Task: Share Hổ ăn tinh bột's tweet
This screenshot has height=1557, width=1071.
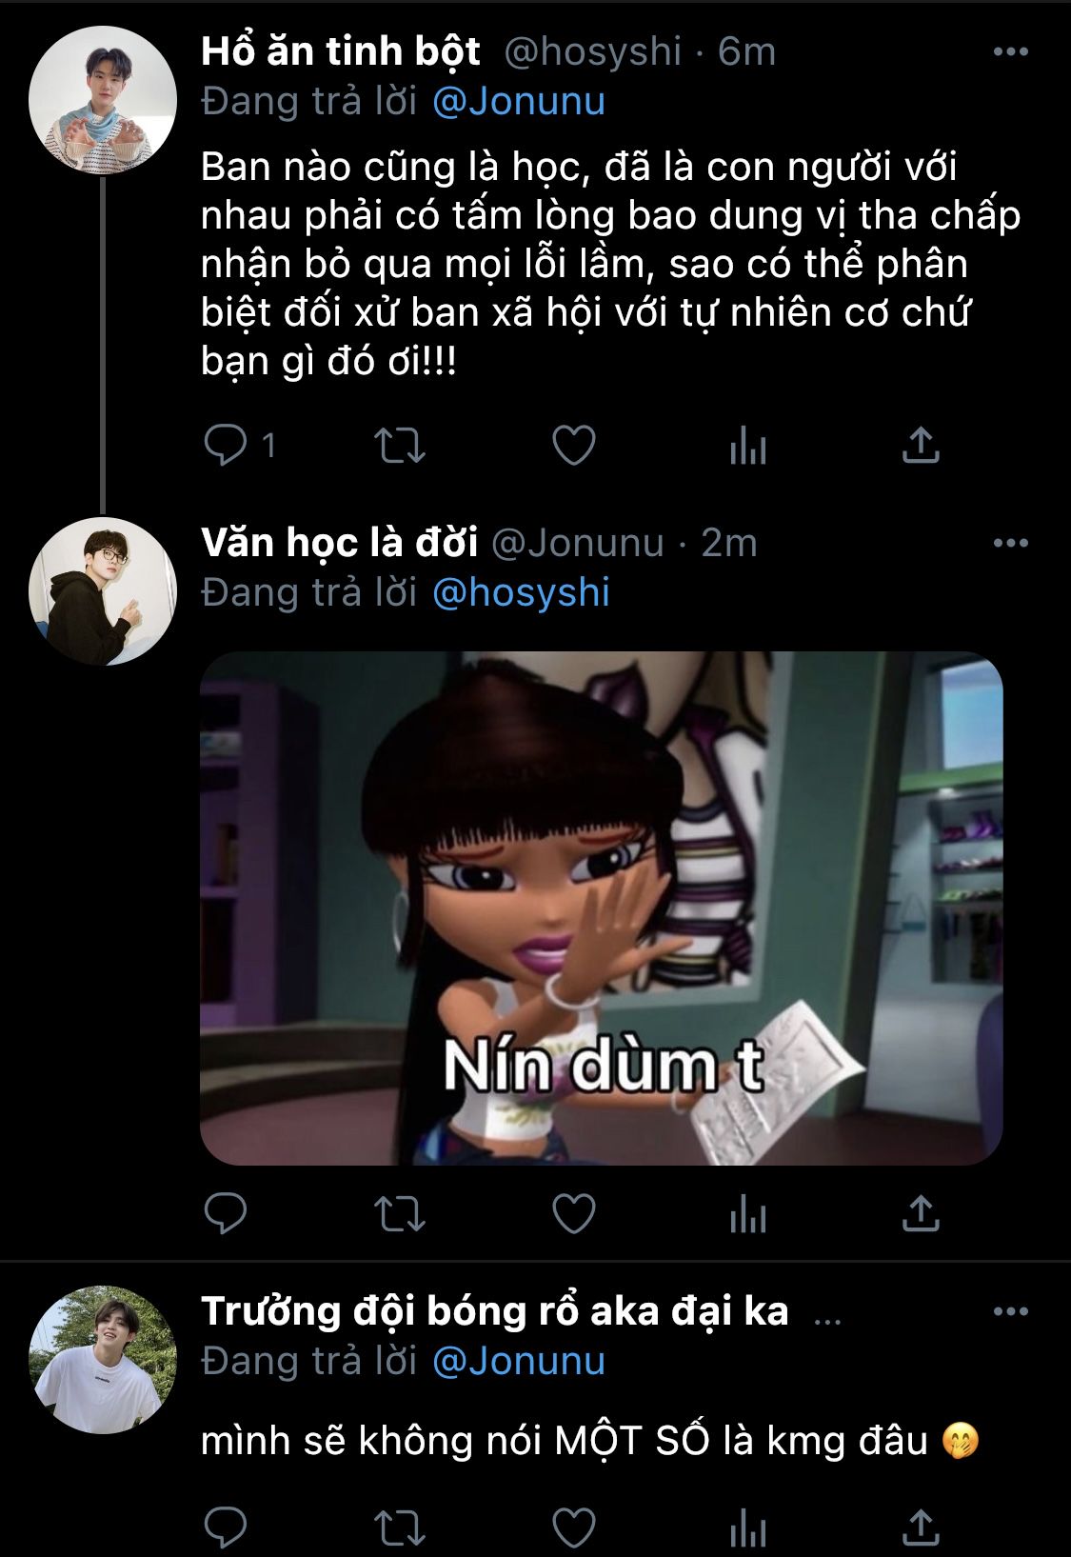Action: [920, 445]
